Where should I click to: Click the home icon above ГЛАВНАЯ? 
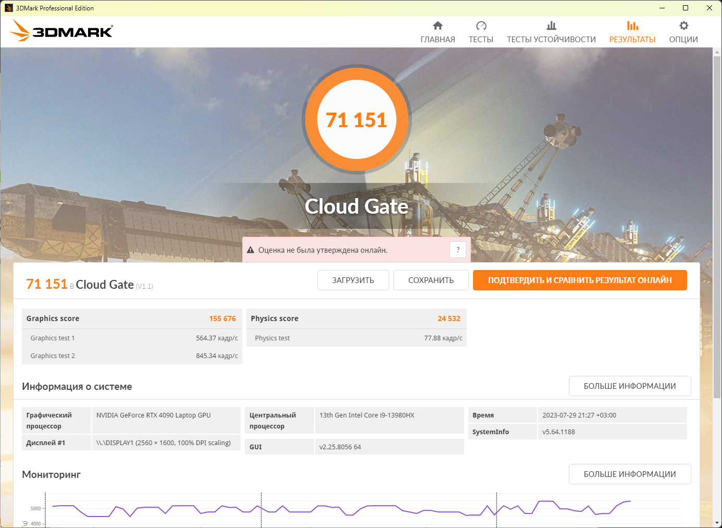pos(438,26)
